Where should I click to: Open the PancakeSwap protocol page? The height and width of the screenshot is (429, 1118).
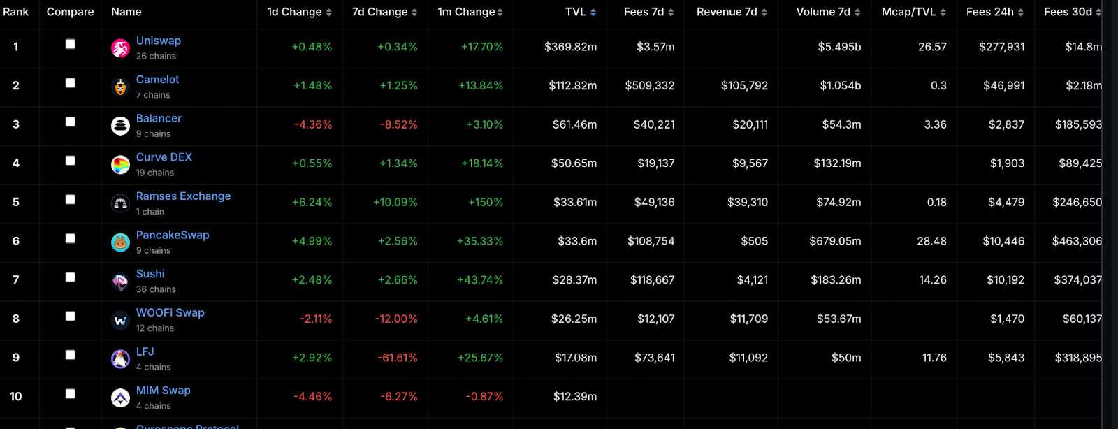point(173,235)
